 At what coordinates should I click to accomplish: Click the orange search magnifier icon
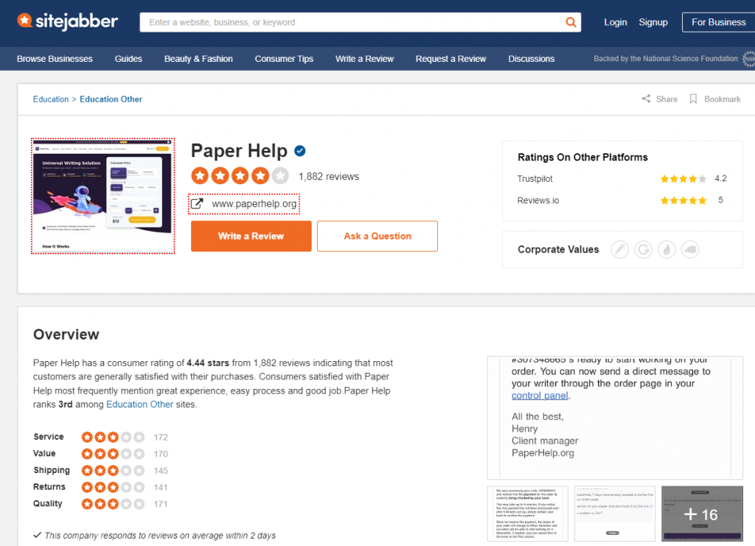click(x=571, y=22)
